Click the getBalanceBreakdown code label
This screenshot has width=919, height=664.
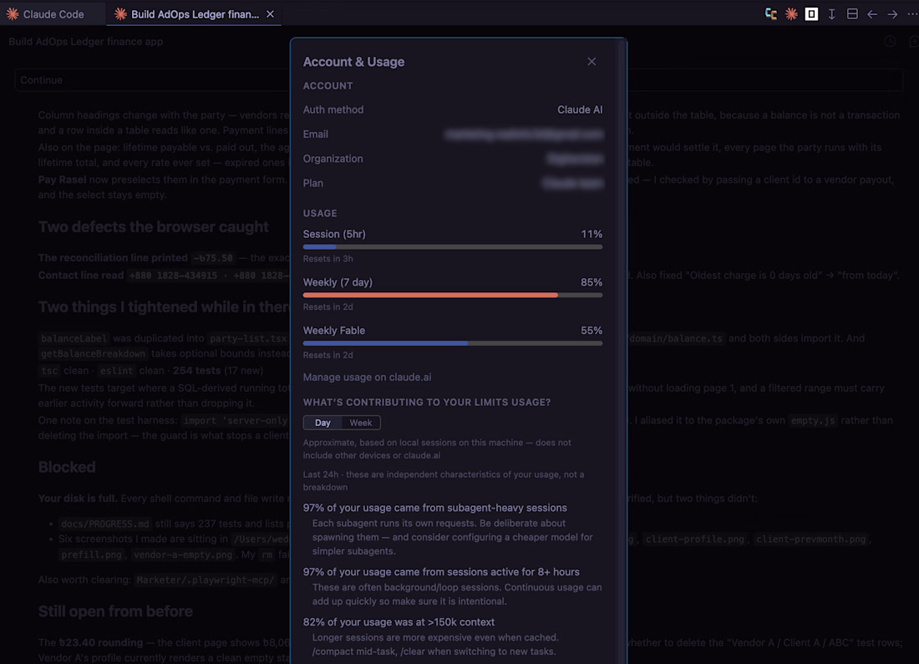point(93,354)
